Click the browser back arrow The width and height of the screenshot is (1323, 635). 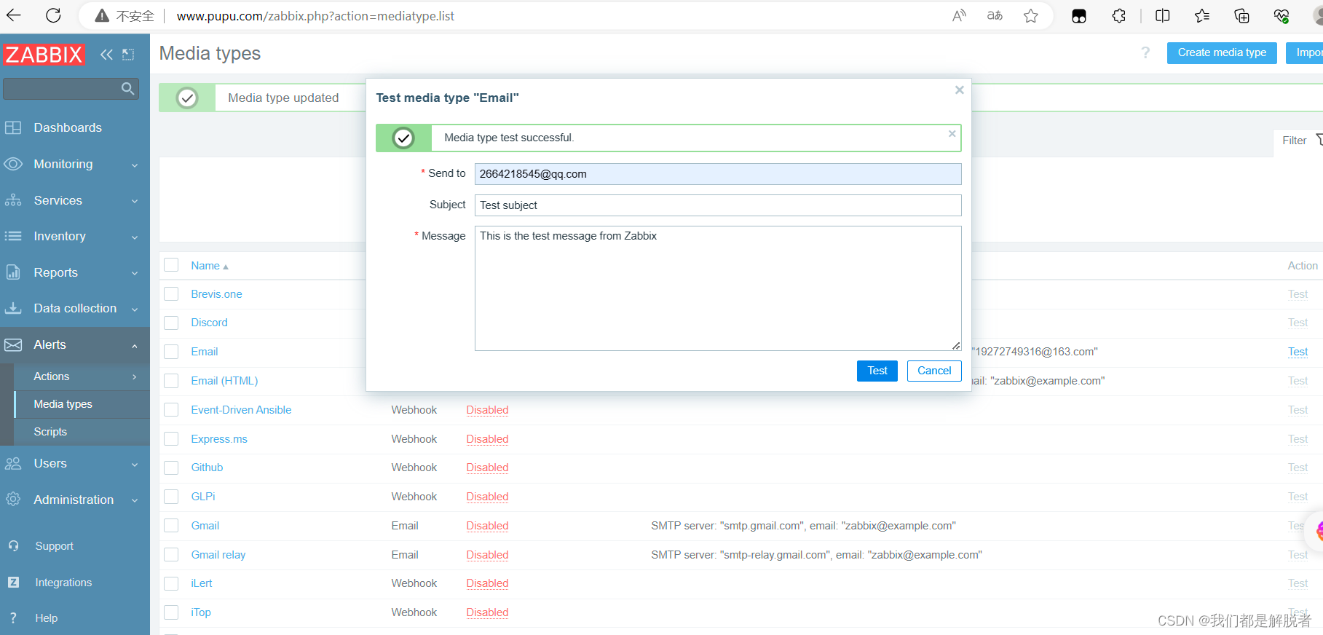click(15, 15)
